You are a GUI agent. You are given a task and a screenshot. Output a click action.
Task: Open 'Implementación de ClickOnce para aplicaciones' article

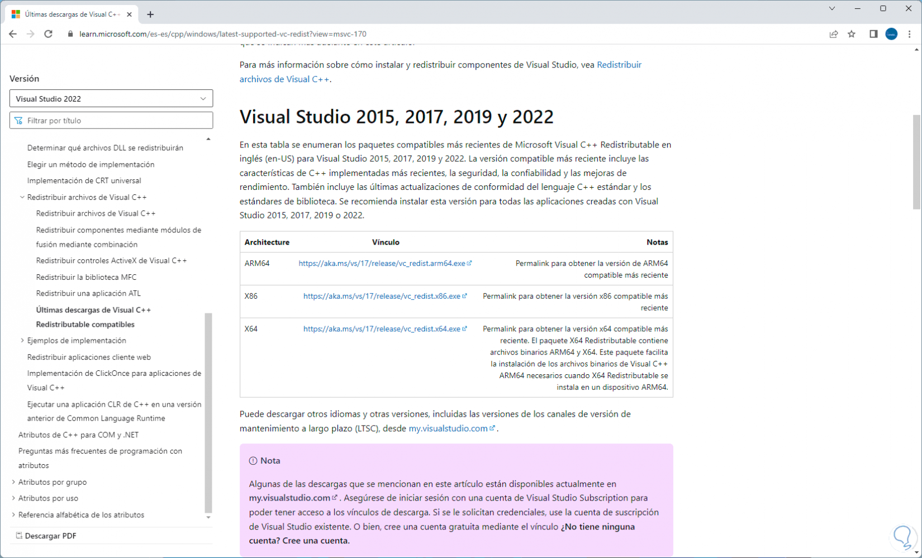(114, 380)
